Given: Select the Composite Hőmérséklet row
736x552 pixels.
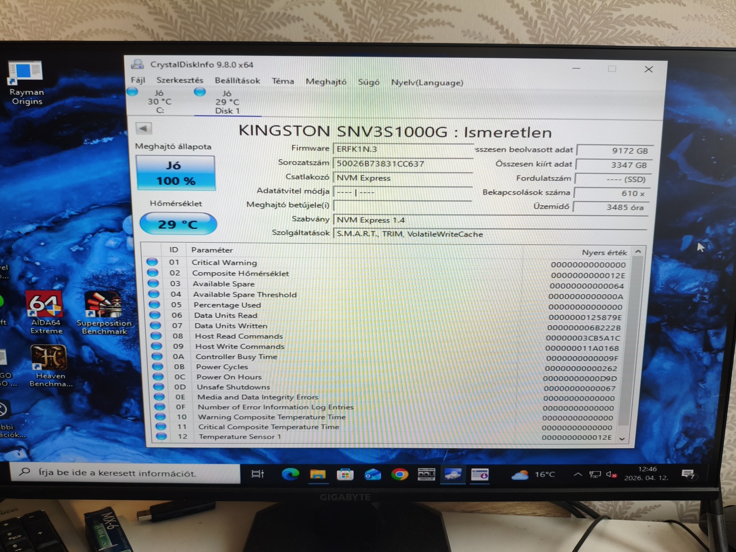Looking at the screenshot, I should click(386, 274).
